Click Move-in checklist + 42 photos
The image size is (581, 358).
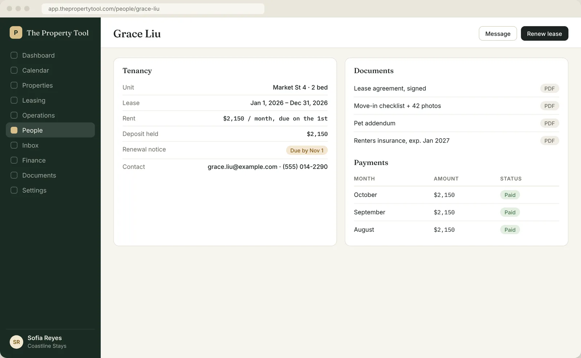click(x=397, y=106)
